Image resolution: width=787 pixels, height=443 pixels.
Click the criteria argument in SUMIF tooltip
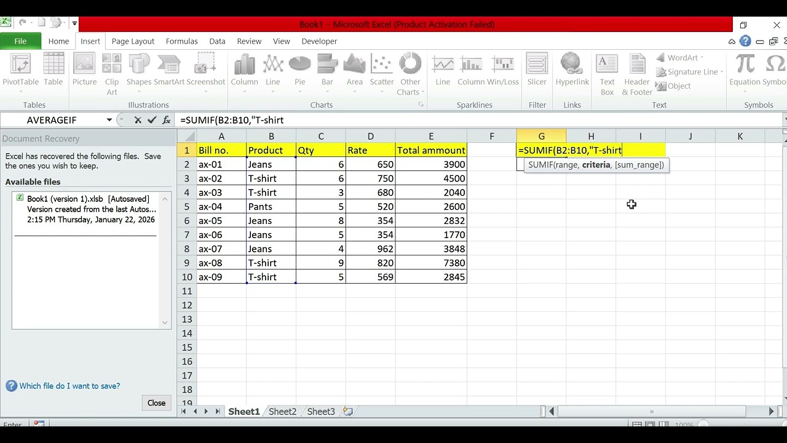pyautogui.click(x=596, y=165)
